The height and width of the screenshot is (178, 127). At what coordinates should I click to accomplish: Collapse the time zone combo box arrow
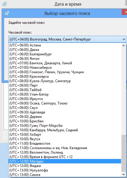[x=124, y=39]
